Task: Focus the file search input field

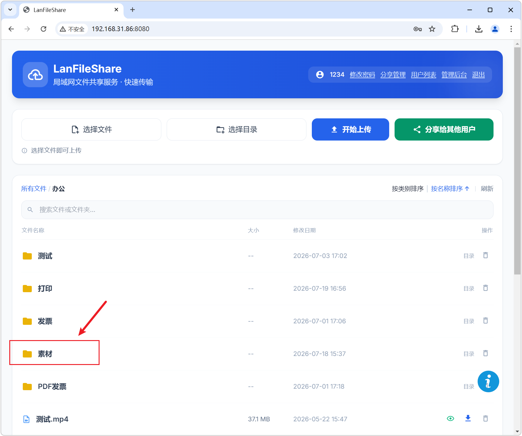Action: (x=257, y=210)
